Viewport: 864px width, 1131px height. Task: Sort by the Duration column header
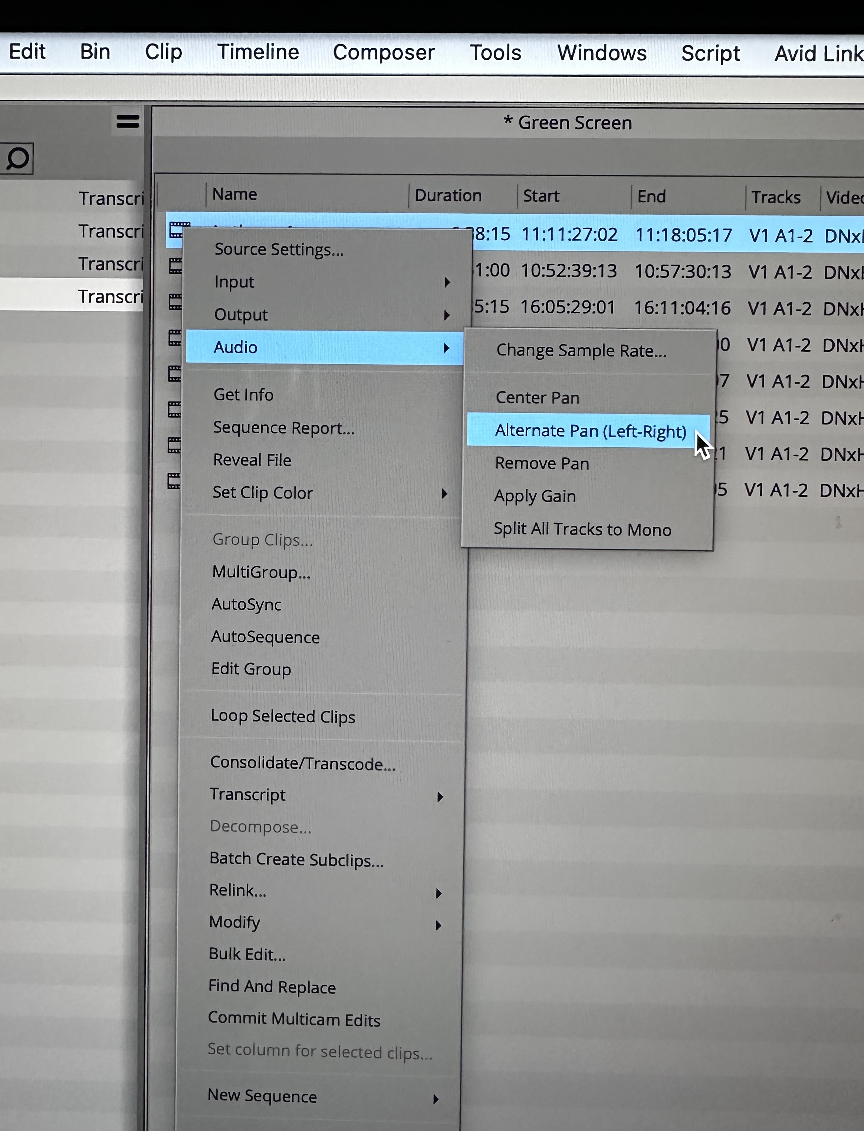point(448,195)
